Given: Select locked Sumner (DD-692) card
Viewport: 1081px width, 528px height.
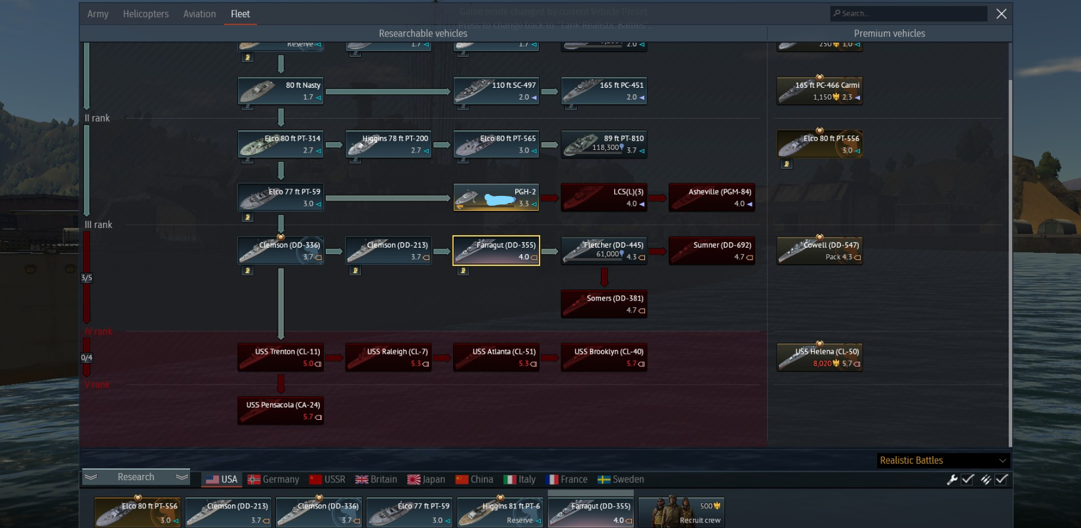Looking at the screenshot, I should (x=712, y=251).
